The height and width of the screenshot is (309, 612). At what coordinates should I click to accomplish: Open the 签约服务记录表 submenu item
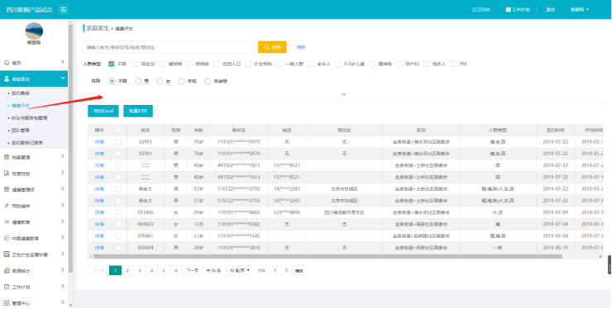pyautogui.click(x=27, y=143)
